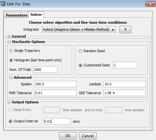The image size is (156, 140).
Task: Expand the General section
Action: click(9, 37)
